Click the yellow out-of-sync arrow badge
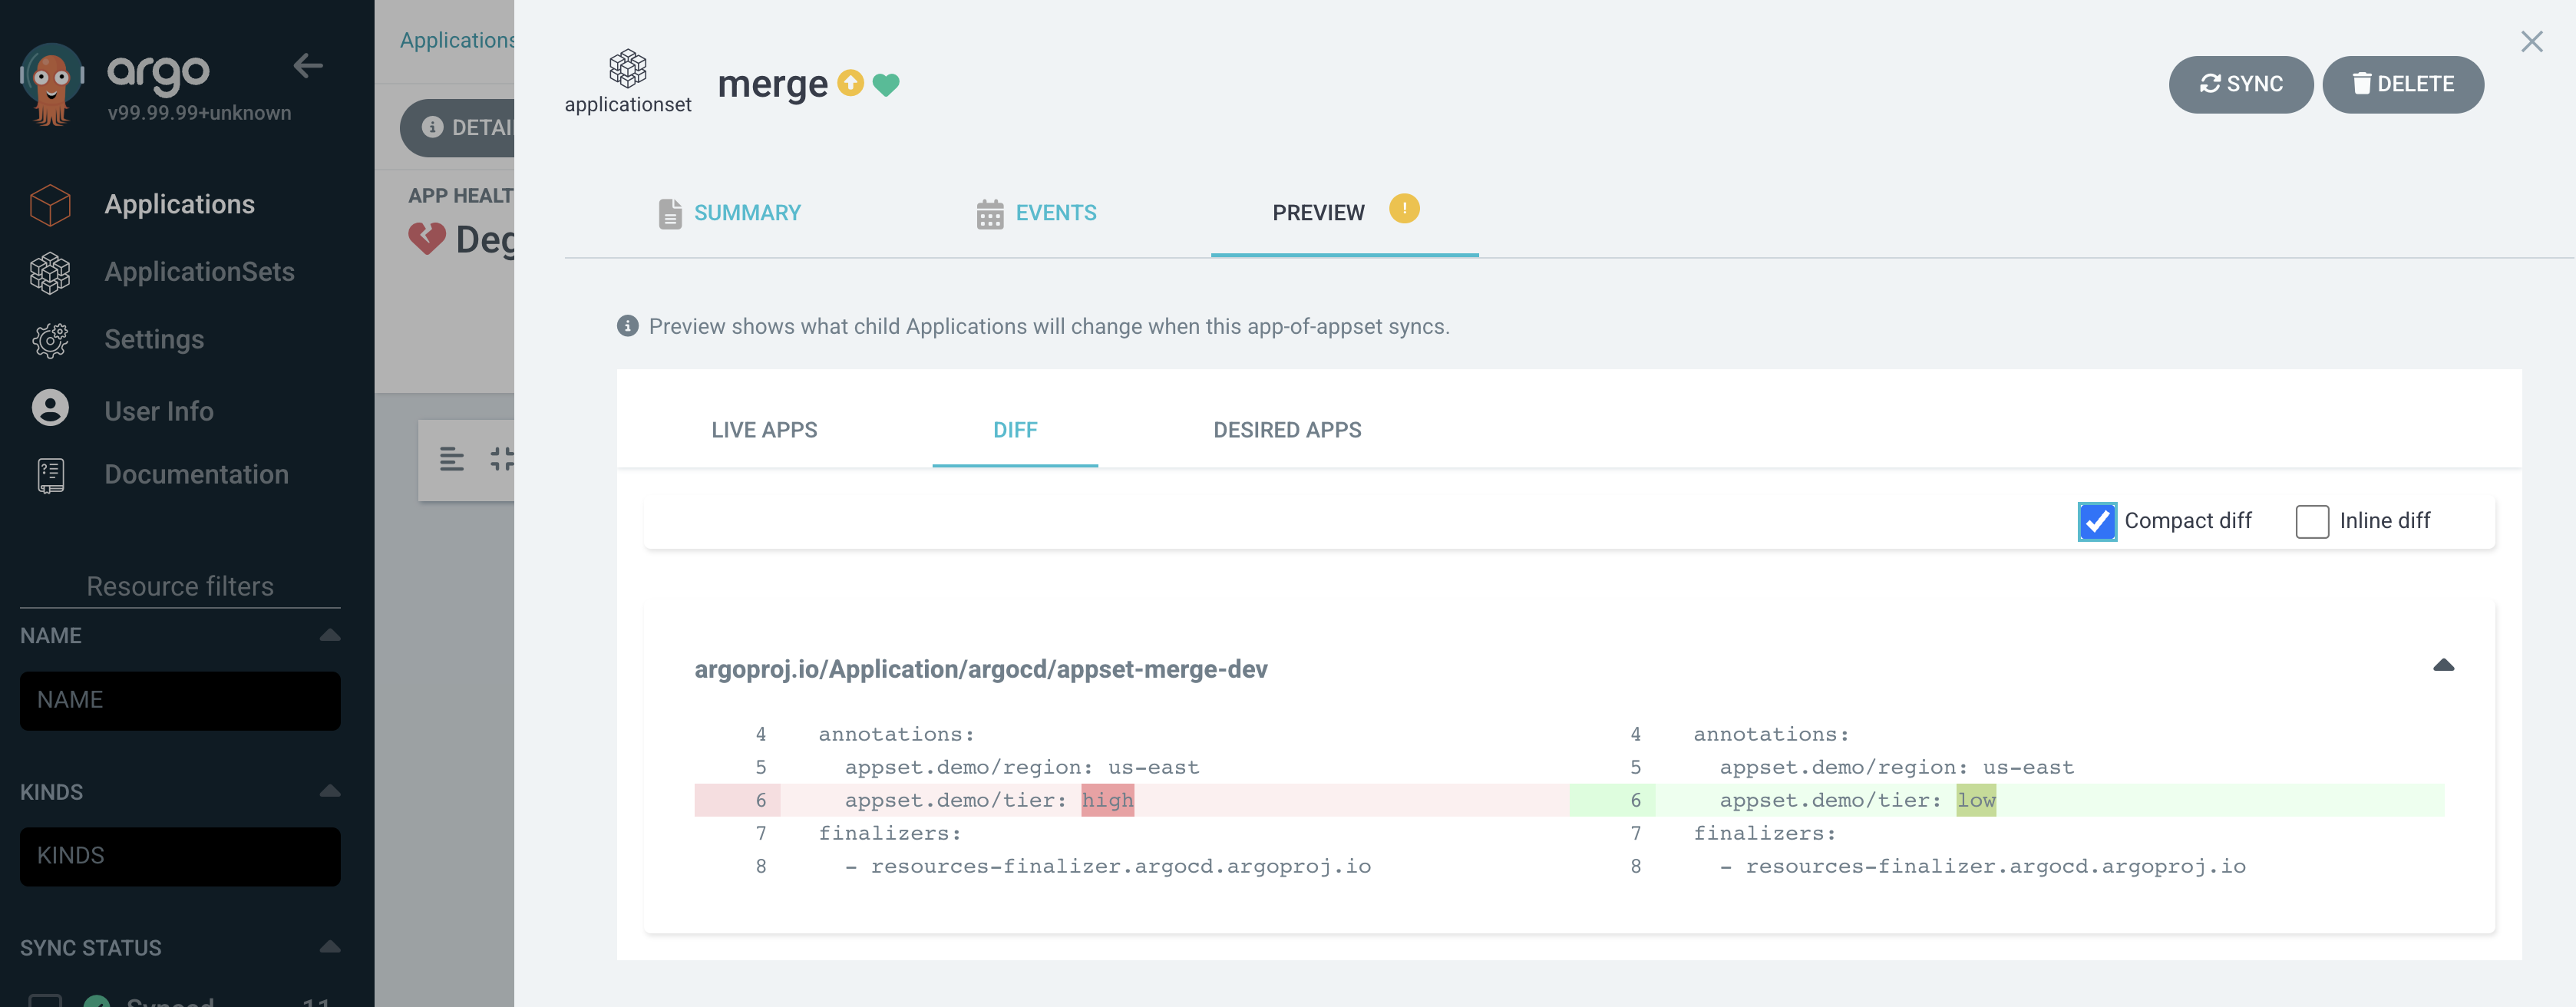This screenshot has width=2576, height=1007. pyautogui.click(x=851, y=83)
